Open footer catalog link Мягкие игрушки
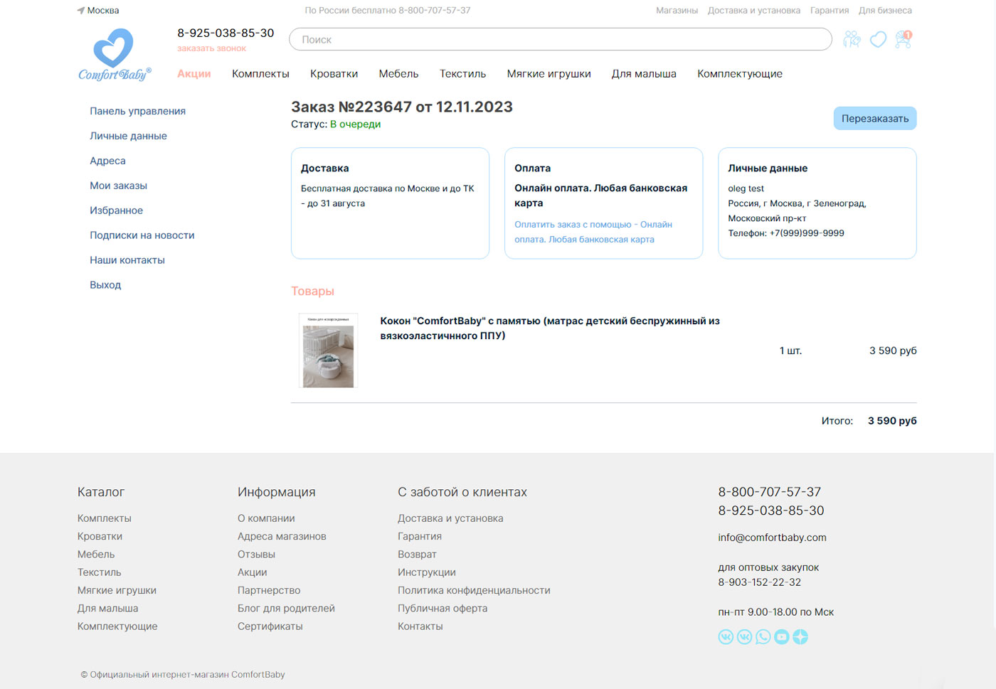The image size is (996, 689). point(117,590)
